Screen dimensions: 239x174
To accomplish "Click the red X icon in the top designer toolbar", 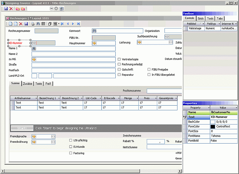I will [x=11, y=9].
